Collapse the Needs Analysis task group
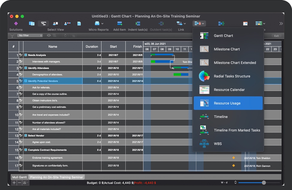The image size is (292, 190). coord(26,55)
